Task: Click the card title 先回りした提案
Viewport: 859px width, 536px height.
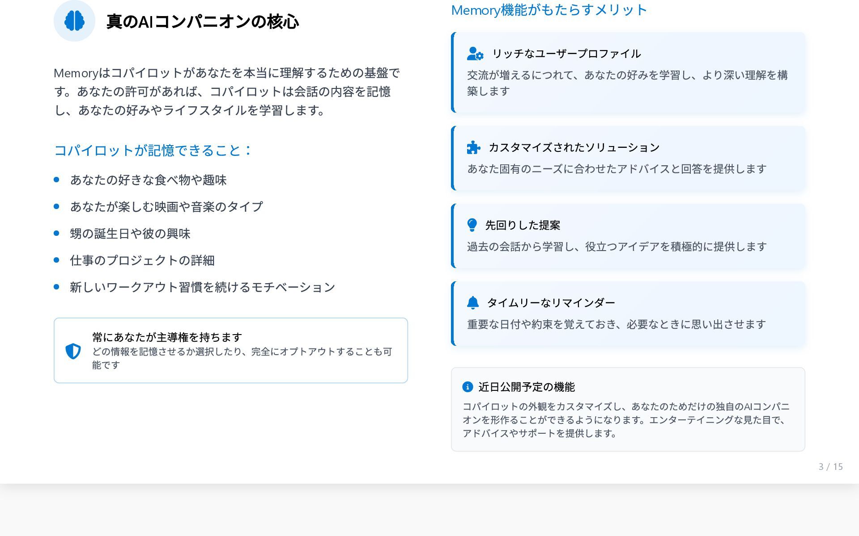Action: point(523,225)
